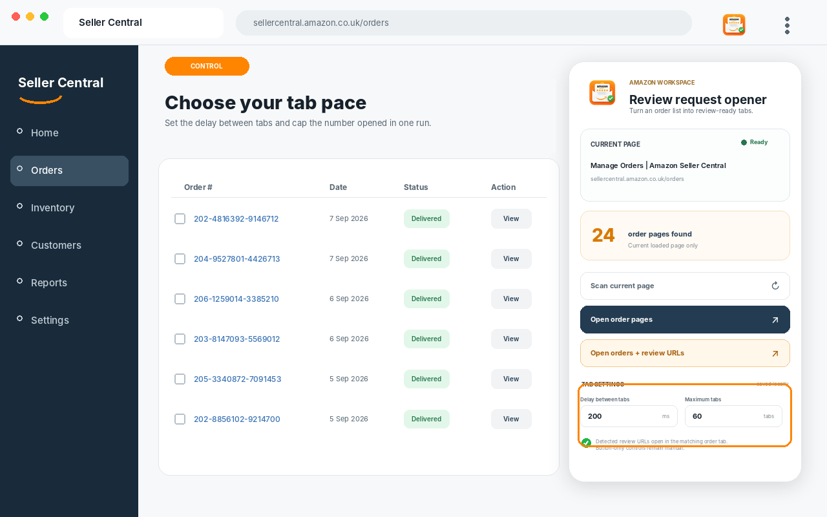Click View for order 205-3340872-7091453

(x=511, y=379)
